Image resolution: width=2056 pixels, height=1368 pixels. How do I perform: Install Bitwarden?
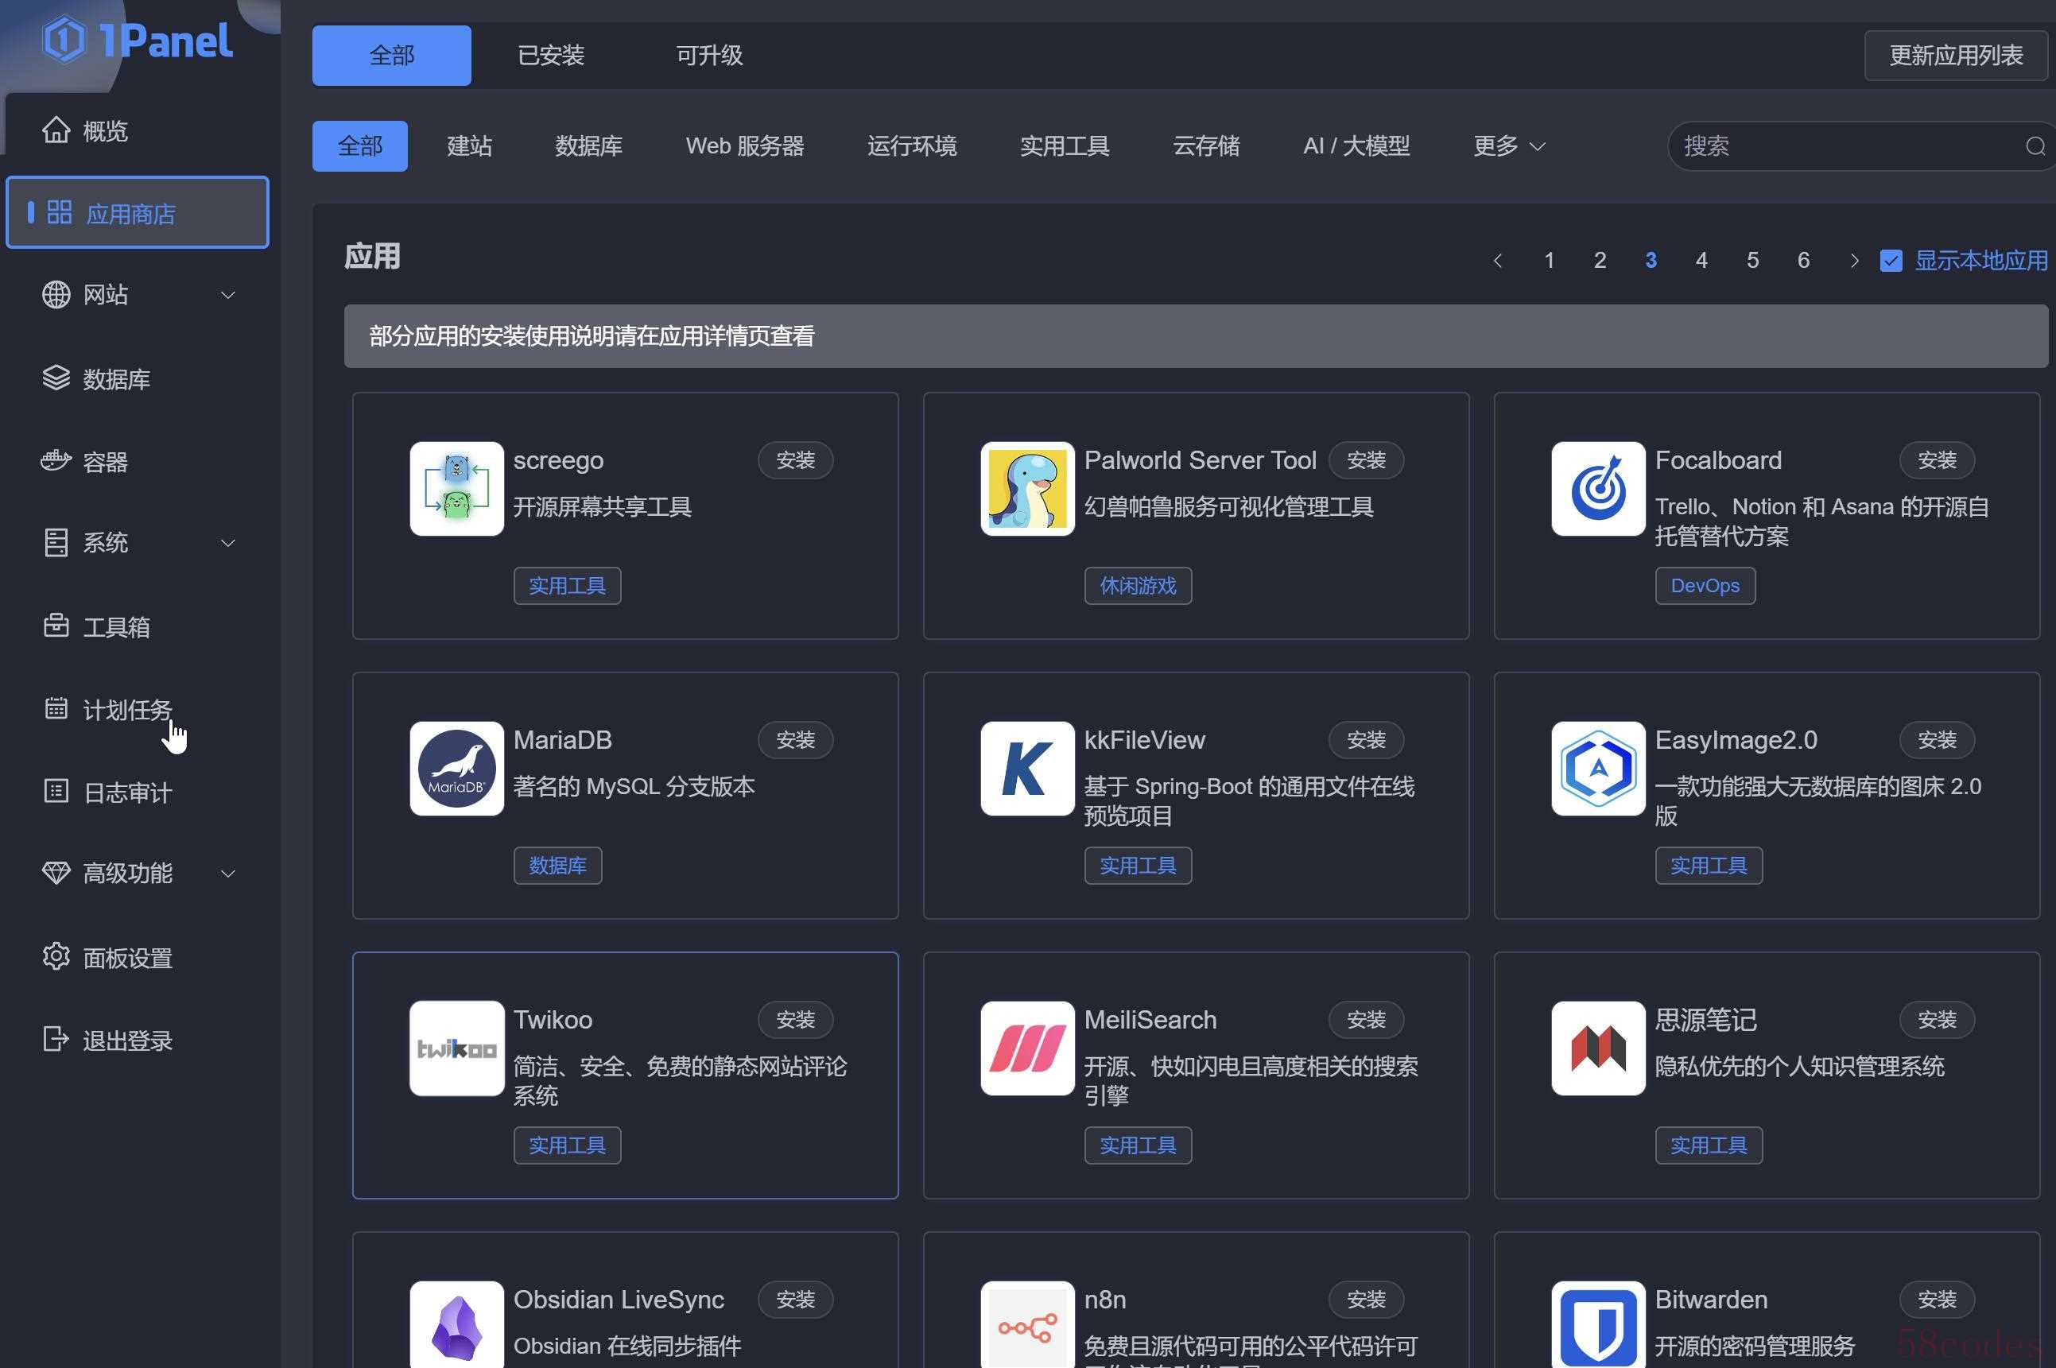(x=1937, y=1299)
